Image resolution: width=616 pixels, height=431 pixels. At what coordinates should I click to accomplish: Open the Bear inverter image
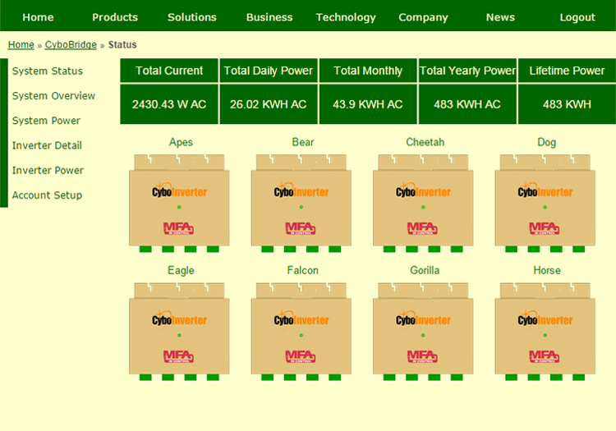point(301,204)
